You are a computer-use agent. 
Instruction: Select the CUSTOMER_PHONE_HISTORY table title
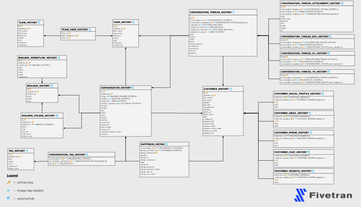point(291,132)
